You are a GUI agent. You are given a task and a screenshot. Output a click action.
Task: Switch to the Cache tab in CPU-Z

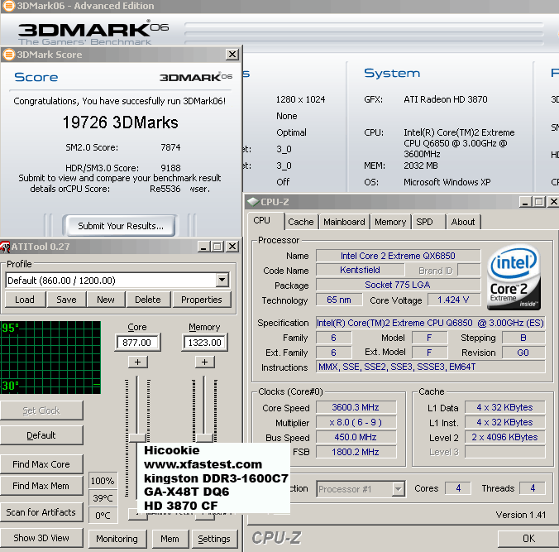click(301, 222)
